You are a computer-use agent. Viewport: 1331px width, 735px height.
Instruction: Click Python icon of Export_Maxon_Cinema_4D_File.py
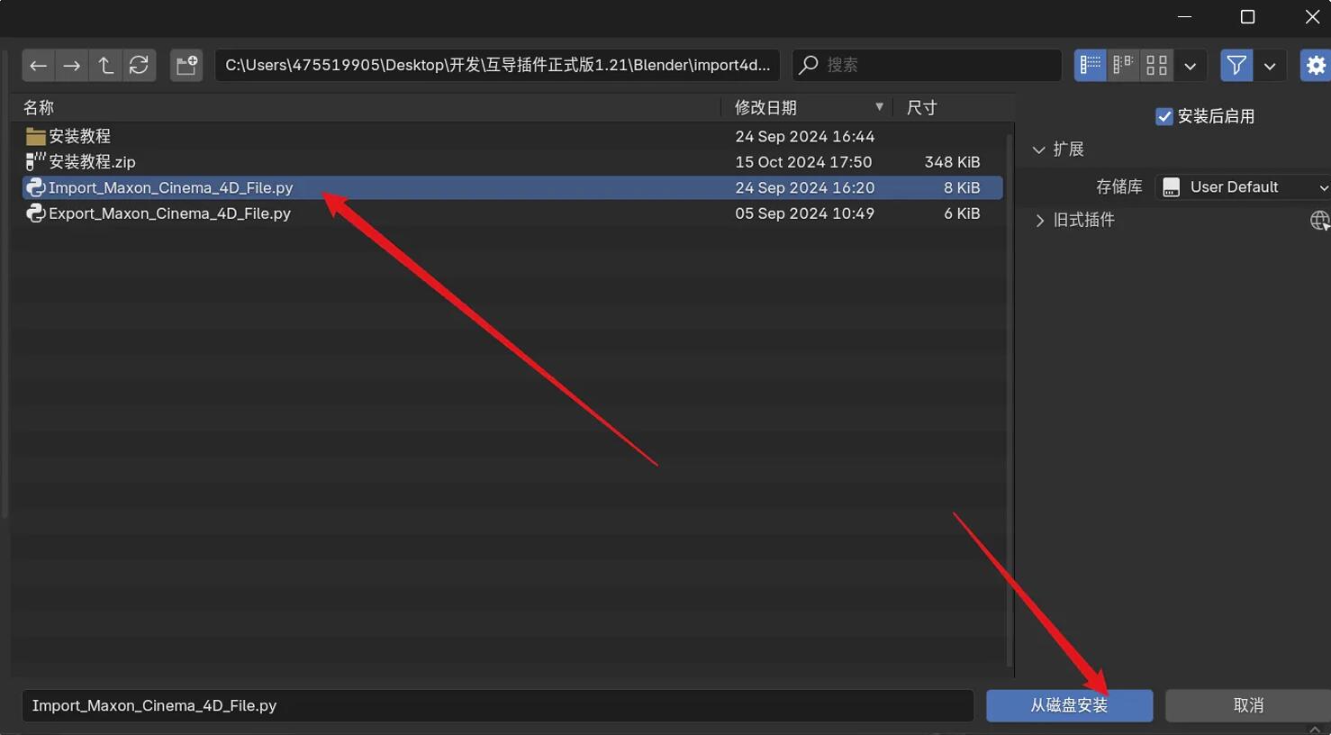click(35, 213)
